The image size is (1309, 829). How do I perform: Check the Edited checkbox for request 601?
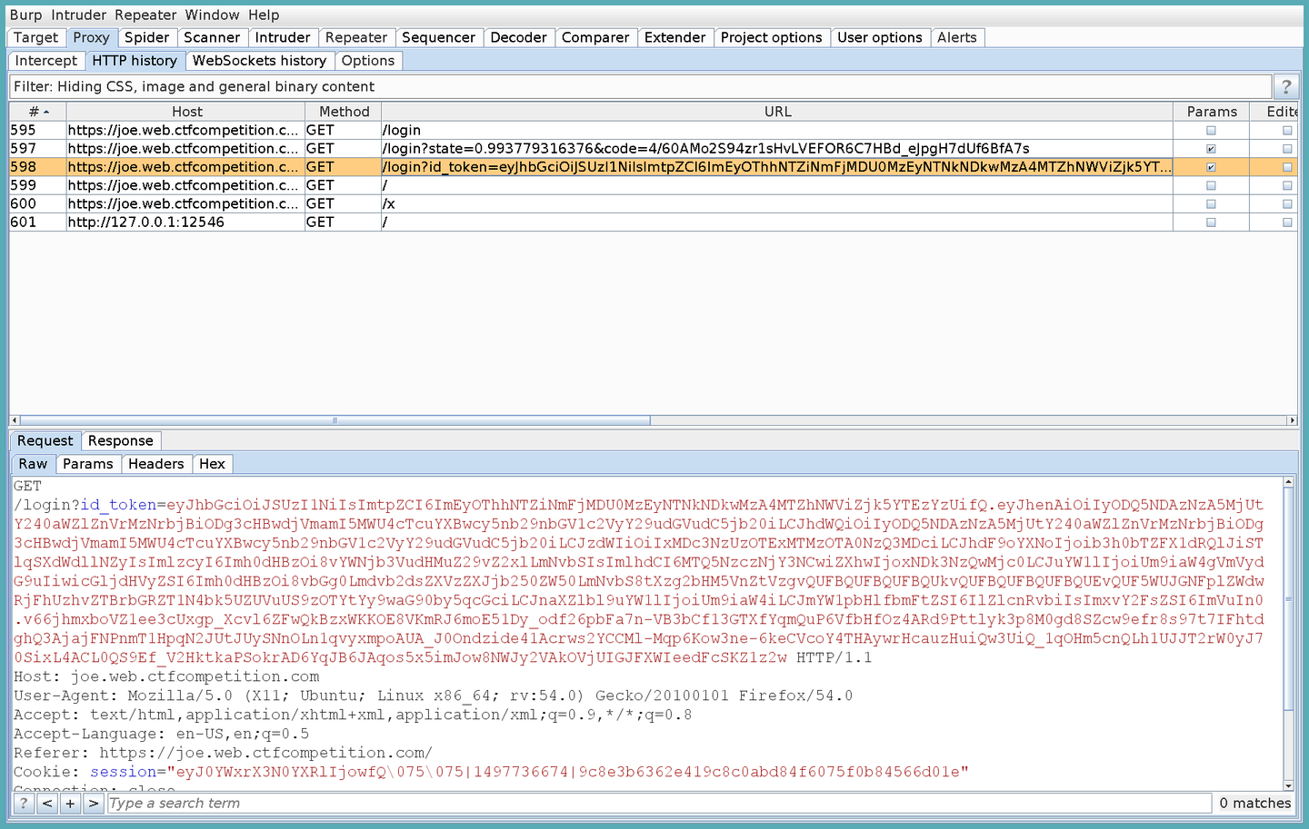coord(1287,222)
